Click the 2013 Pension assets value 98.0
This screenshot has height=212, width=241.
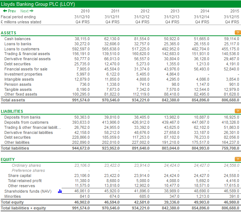coord(175,84)
